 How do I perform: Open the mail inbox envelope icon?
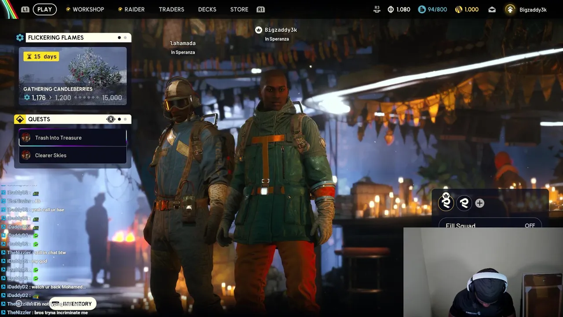pos(492,9)
